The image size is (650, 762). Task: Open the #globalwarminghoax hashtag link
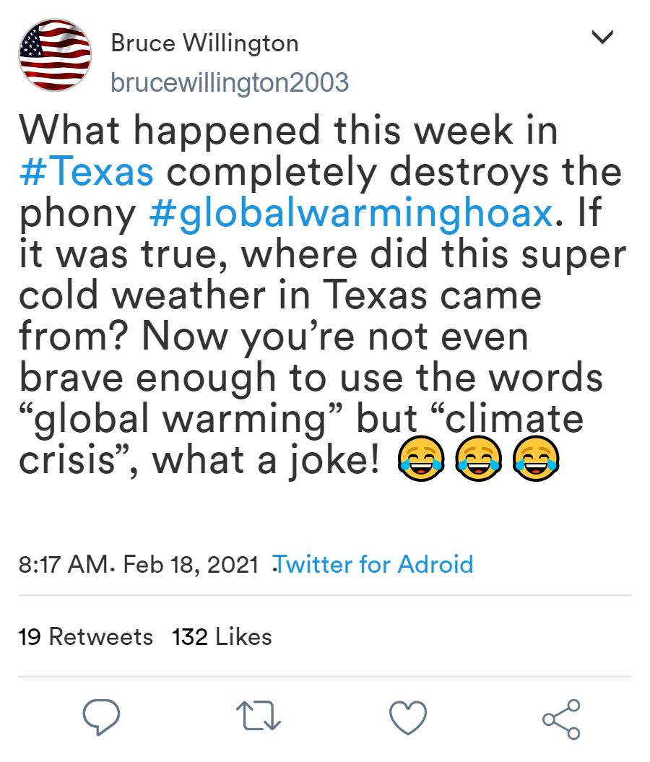[351, 215]
